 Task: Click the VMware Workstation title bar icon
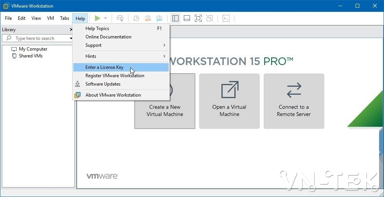(x=6, y=6)
